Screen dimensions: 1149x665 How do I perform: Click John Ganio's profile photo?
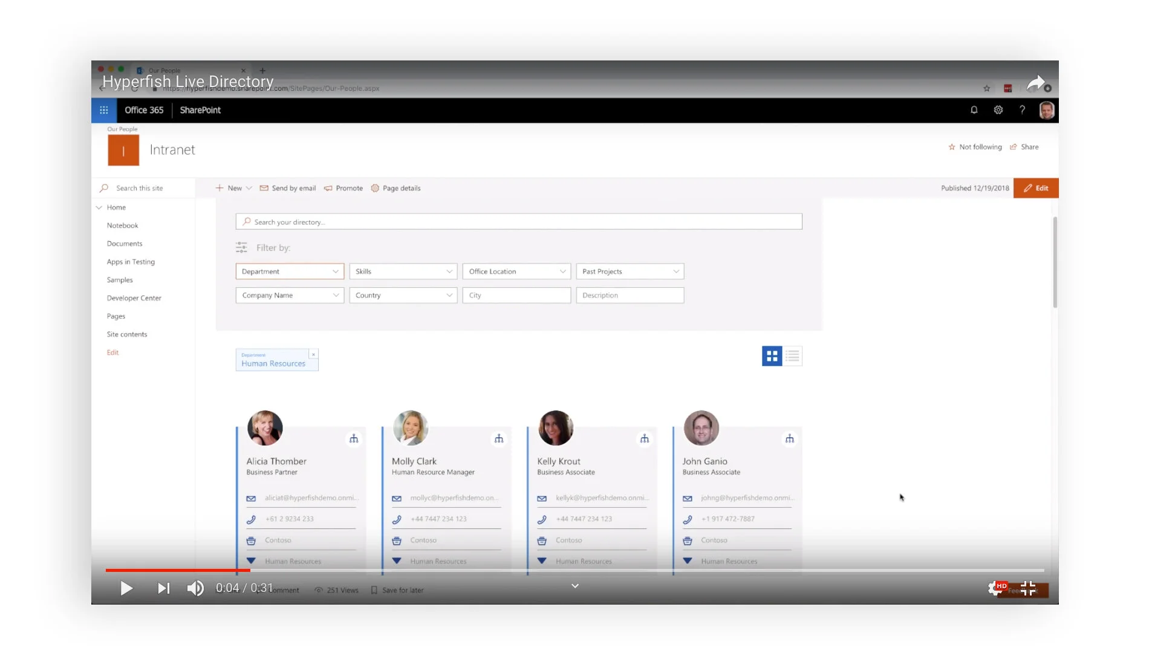[701, 428]
